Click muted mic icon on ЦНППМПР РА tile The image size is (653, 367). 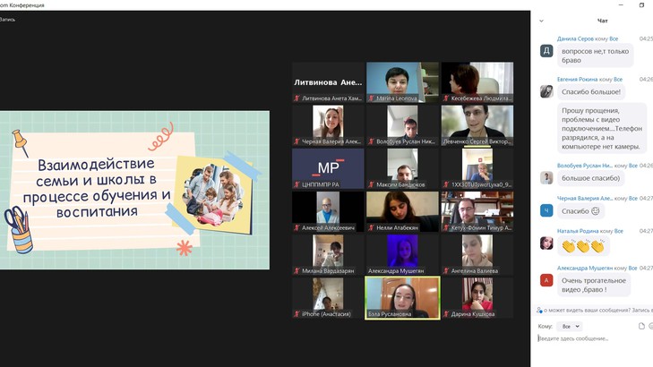[x=296, y=184]
